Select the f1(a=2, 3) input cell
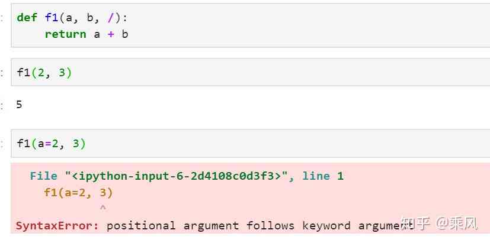This screenshot has height=243, width=490. [x=250, y=144]
